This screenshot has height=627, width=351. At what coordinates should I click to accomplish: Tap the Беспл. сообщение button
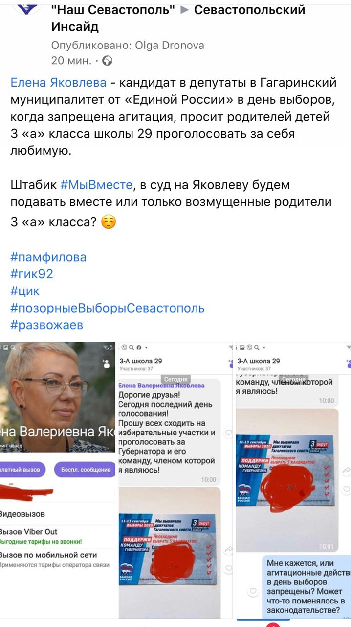pos(86,470)
